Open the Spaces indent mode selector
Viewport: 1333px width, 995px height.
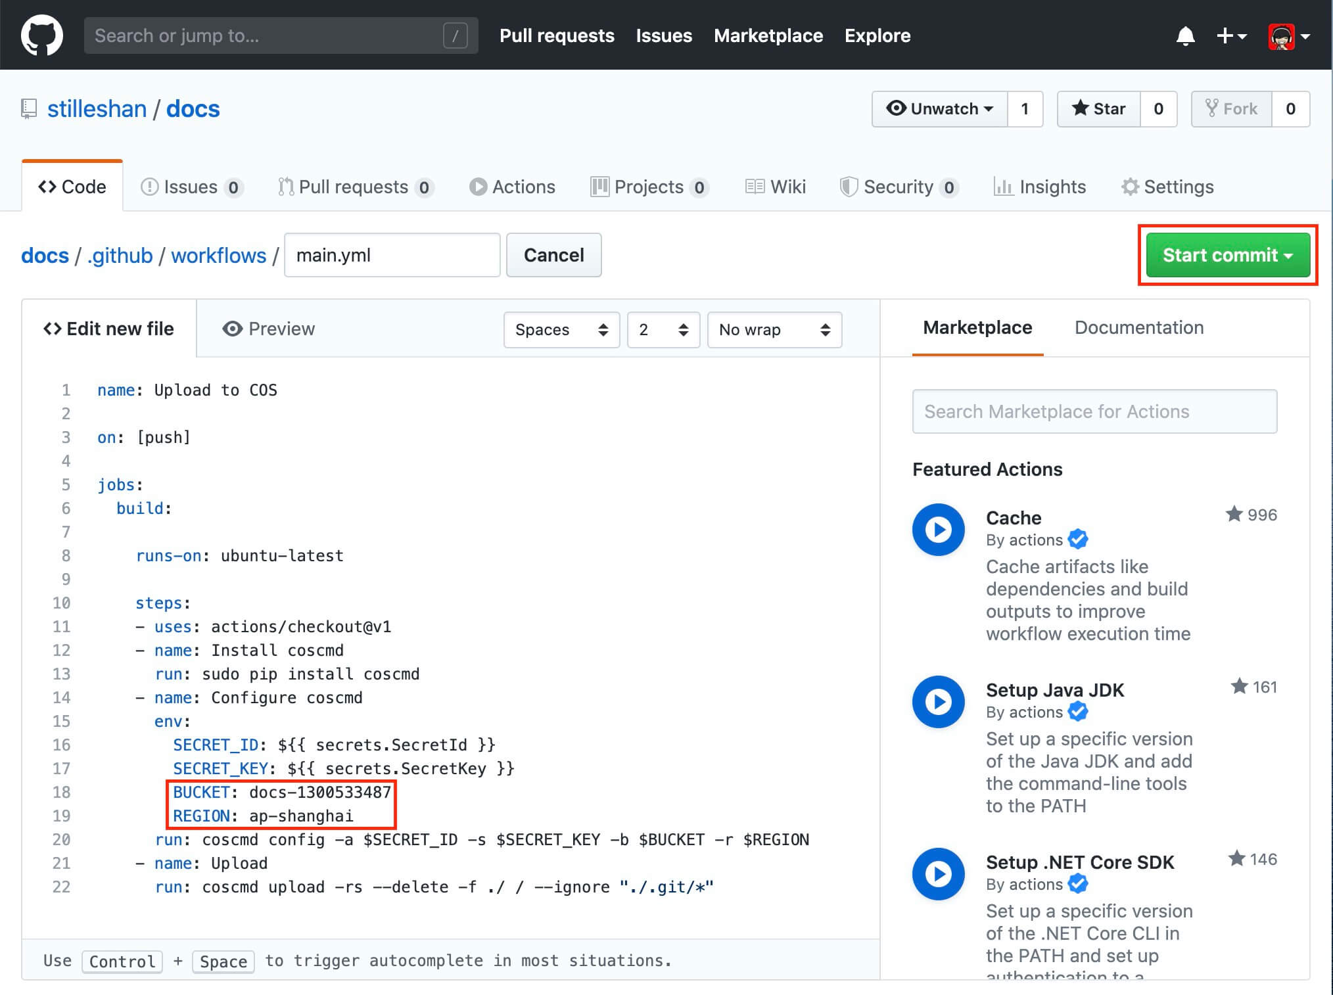[561, 330]
